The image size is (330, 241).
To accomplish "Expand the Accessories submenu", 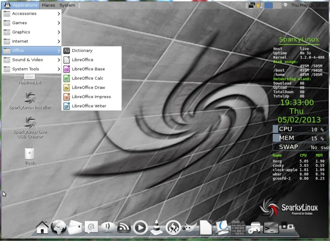I will (32, 14).
